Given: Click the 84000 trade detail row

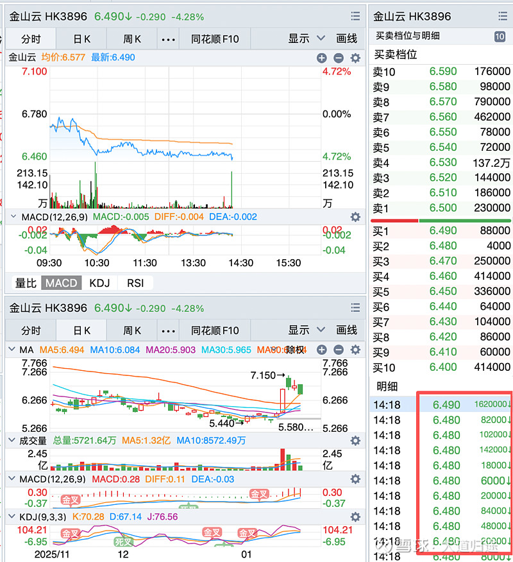Looking at the screenshot, I should [x=441, y=511].
